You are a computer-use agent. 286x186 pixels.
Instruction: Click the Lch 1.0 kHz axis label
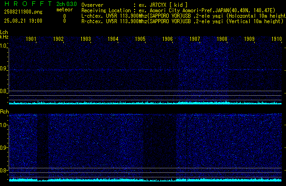point(3,46)
